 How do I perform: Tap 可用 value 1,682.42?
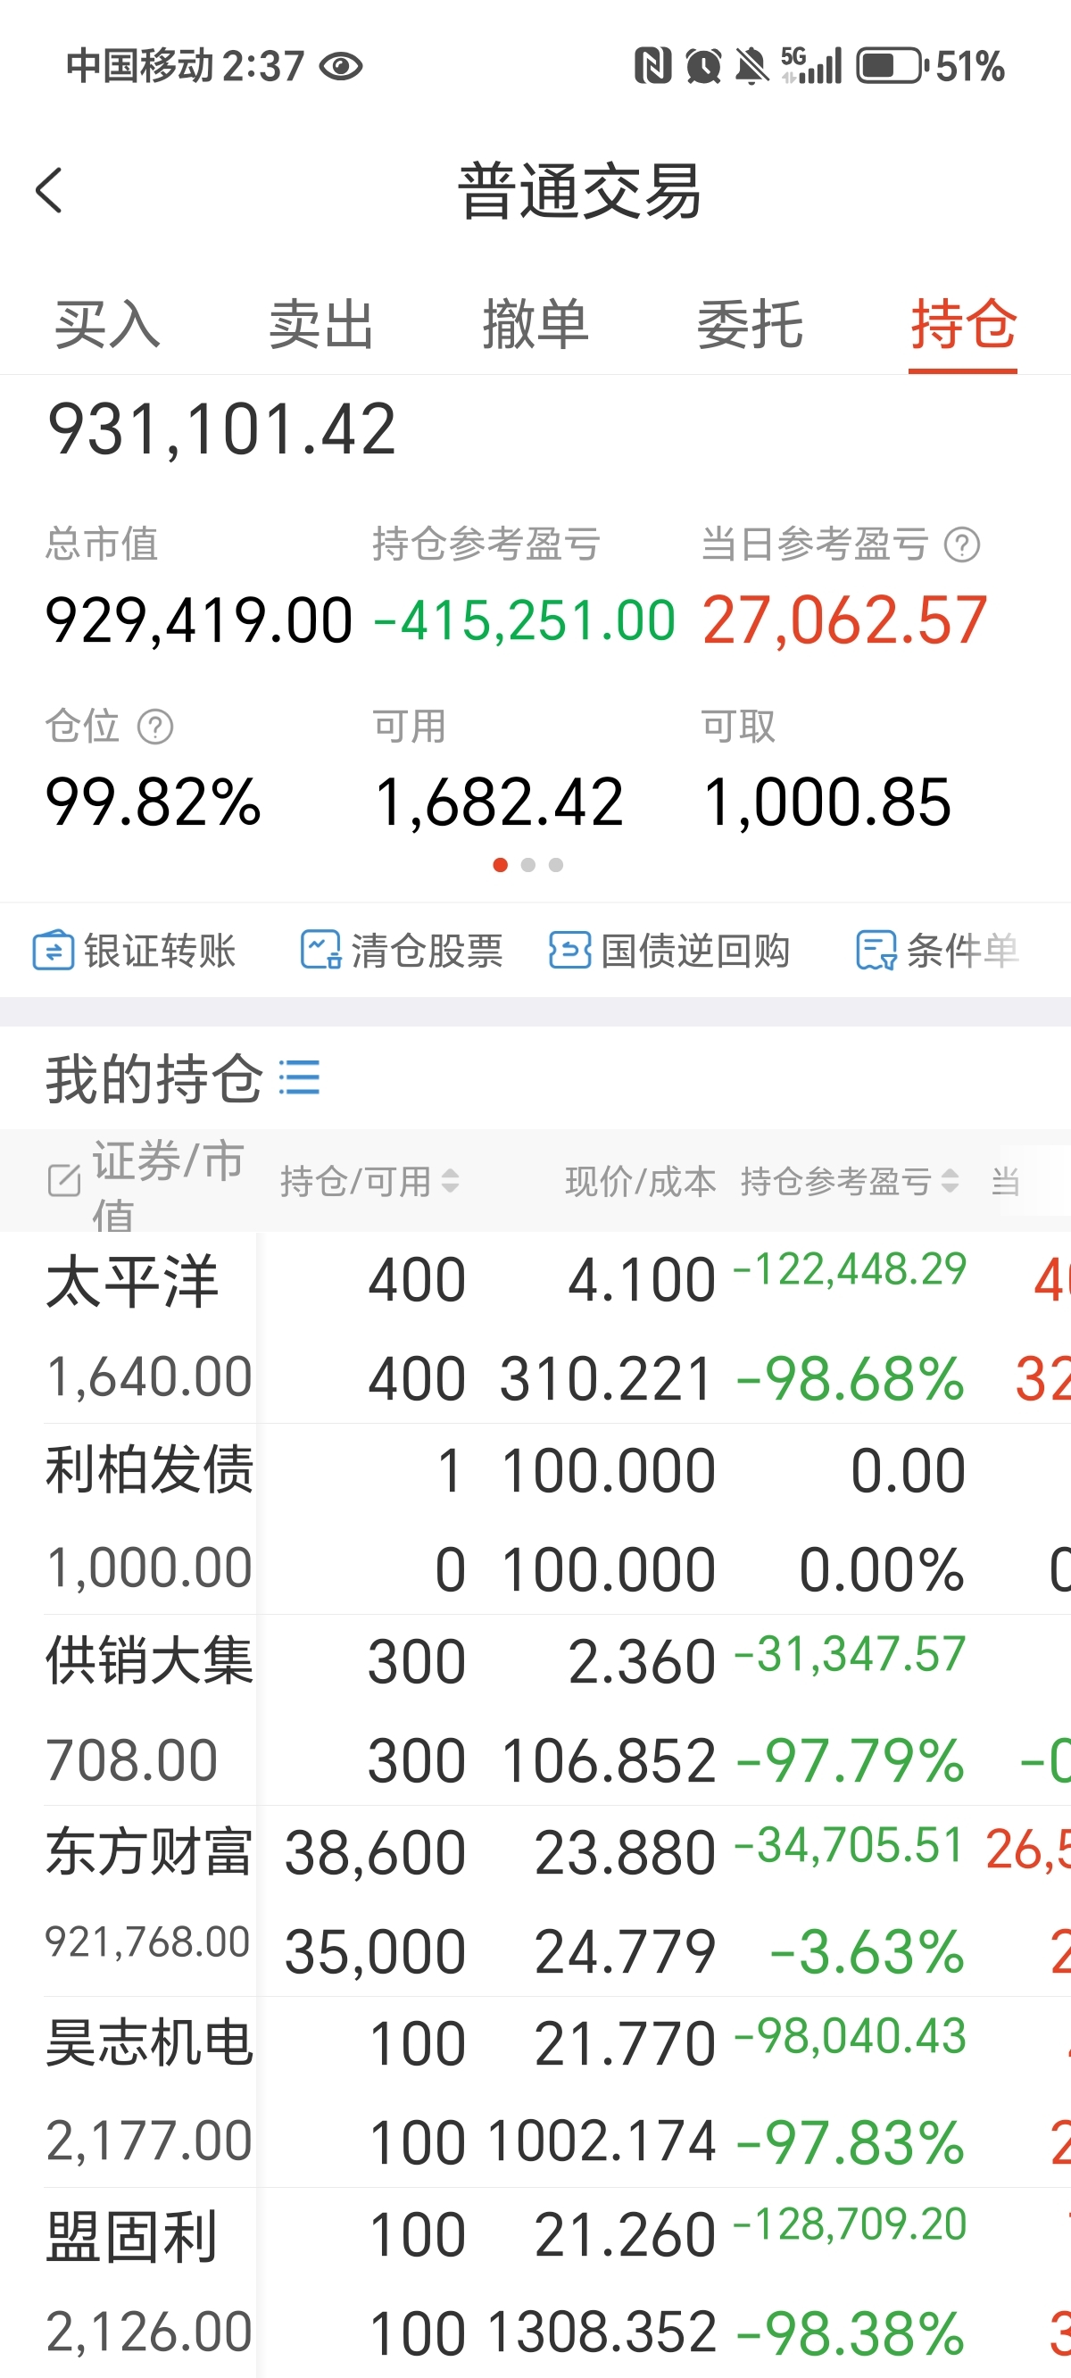click(500, 802)
